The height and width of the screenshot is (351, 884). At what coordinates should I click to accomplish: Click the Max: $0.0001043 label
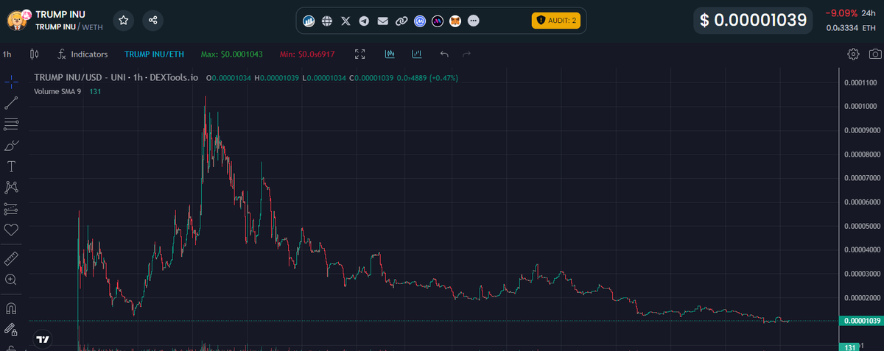click(231, 54)
